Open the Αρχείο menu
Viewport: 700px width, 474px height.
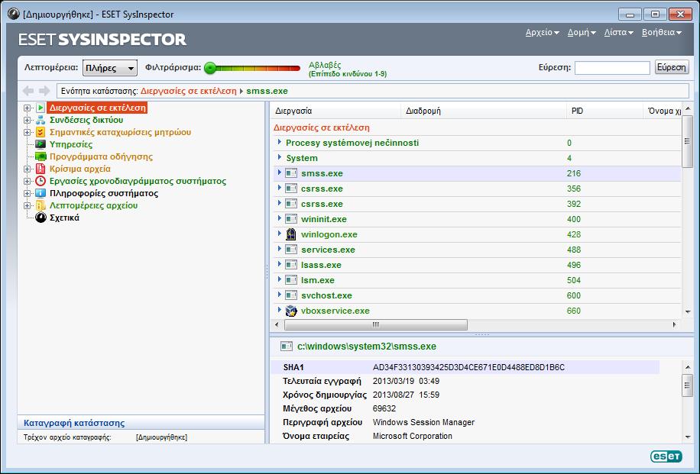(x=542, y=33)
